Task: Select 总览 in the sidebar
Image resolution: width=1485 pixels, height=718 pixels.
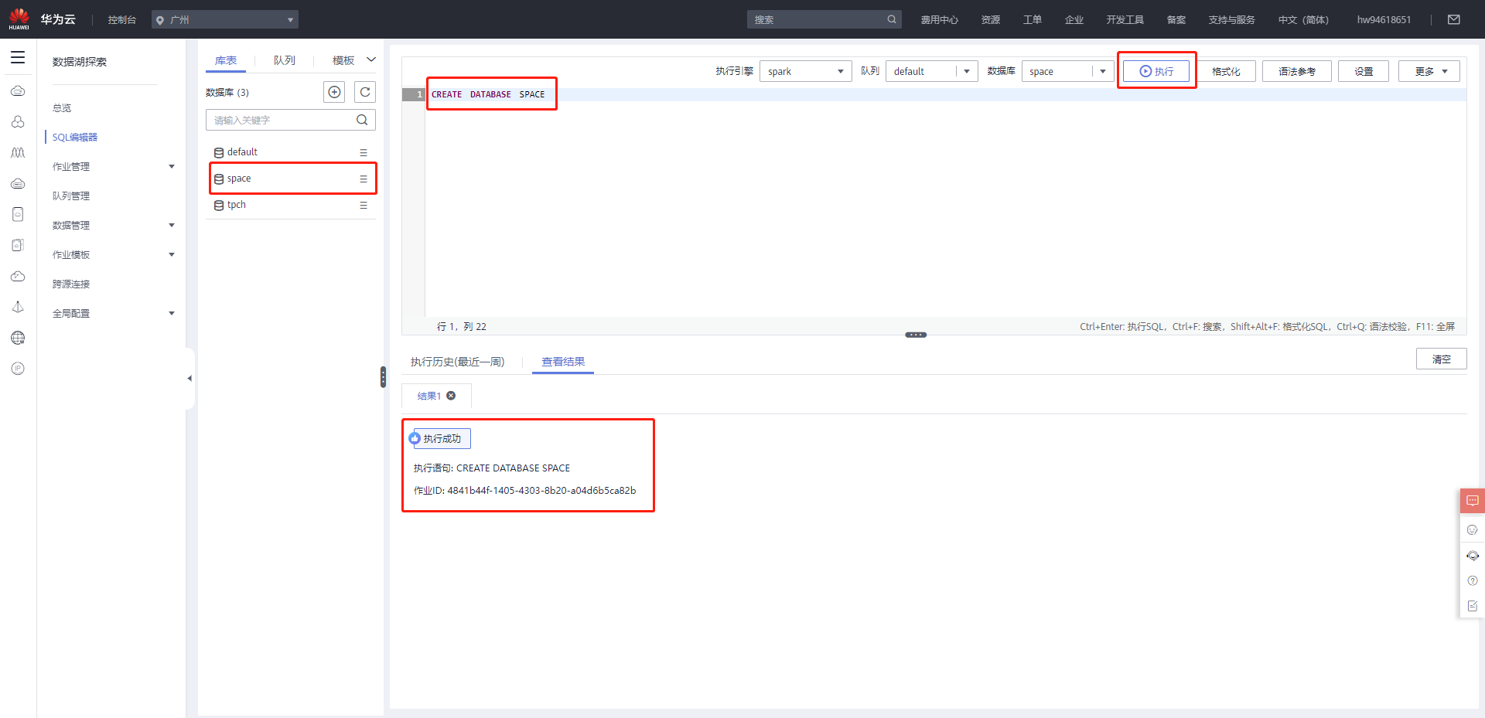Action: (x=62, y=107)
